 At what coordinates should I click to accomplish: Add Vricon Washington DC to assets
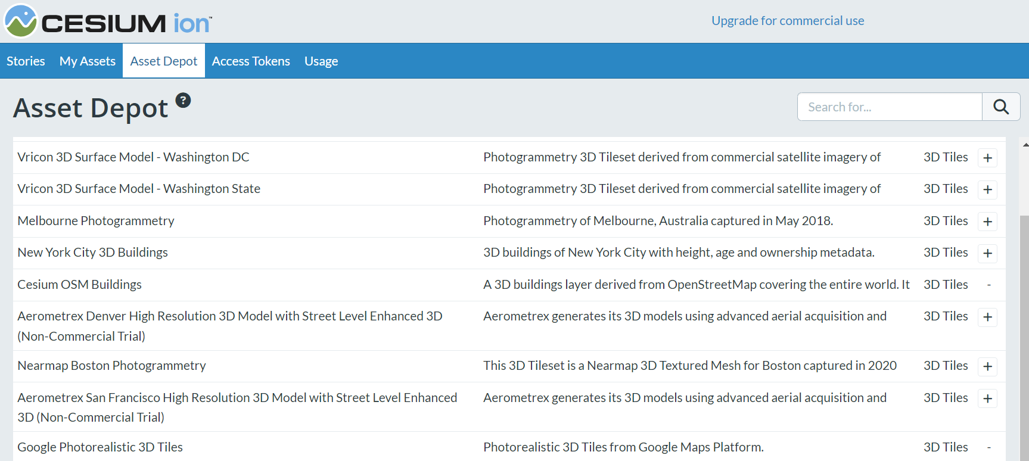pyautogui.click(x=987, y=158)
